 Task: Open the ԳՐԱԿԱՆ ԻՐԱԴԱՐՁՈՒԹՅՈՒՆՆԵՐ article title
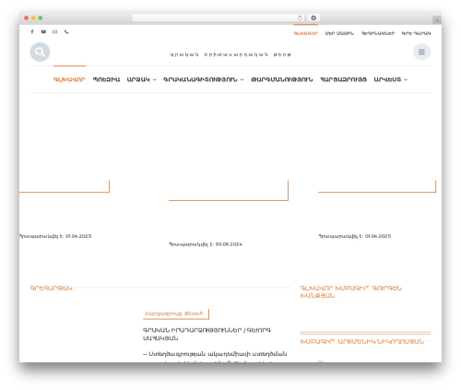207,334
